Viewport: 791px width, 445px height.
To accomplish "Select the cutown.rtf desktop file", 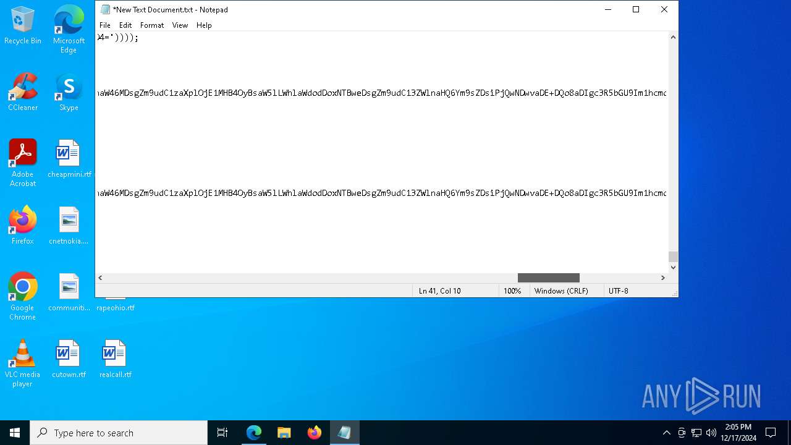I will point(69,359).
